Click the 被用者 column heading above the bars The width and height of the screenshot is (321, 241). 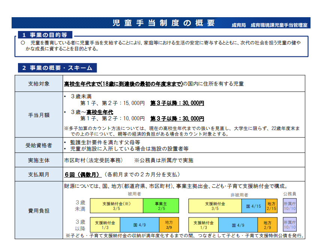click(134, 194)
